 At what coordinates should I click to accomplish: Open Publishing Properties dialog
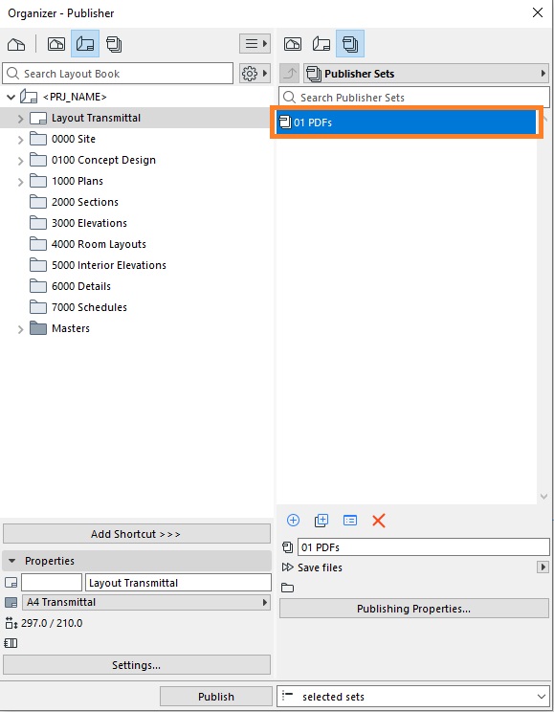point(413,609)
